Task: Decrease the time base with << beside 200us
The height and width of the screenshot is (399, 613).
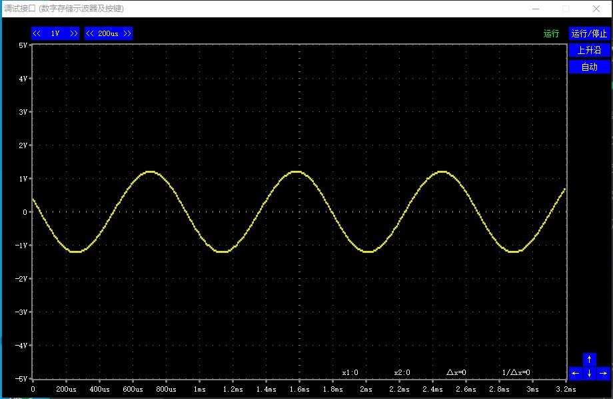Action: tap(91, 33)
